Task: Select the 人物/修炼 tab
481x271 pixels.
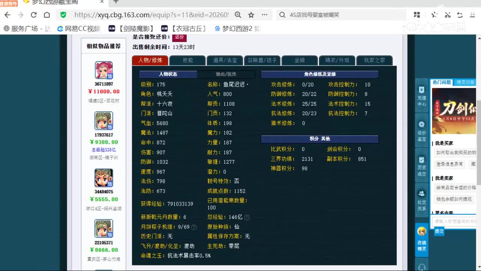Action: [x=150, y=60]
